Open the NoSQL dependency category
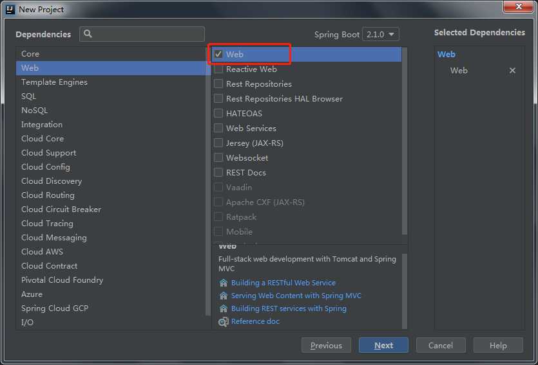The height and width of the screenshot is (365, 538). 111,110
